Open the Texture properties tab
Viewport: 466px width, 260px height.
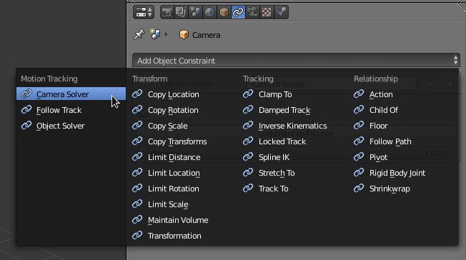coord(267,12)
